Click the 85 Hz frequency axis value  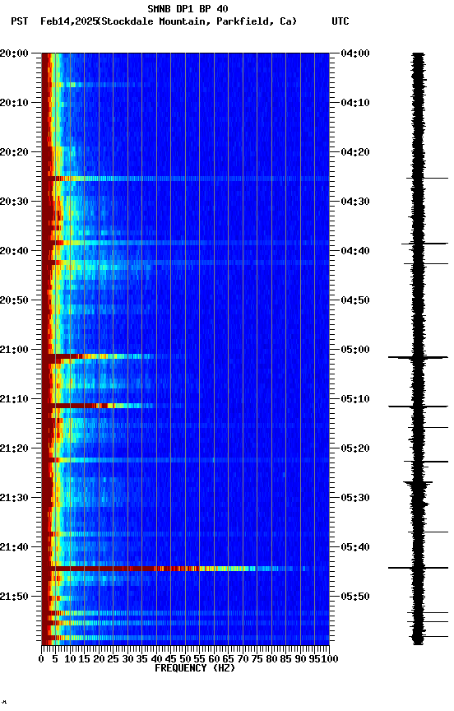coord(286,660)
